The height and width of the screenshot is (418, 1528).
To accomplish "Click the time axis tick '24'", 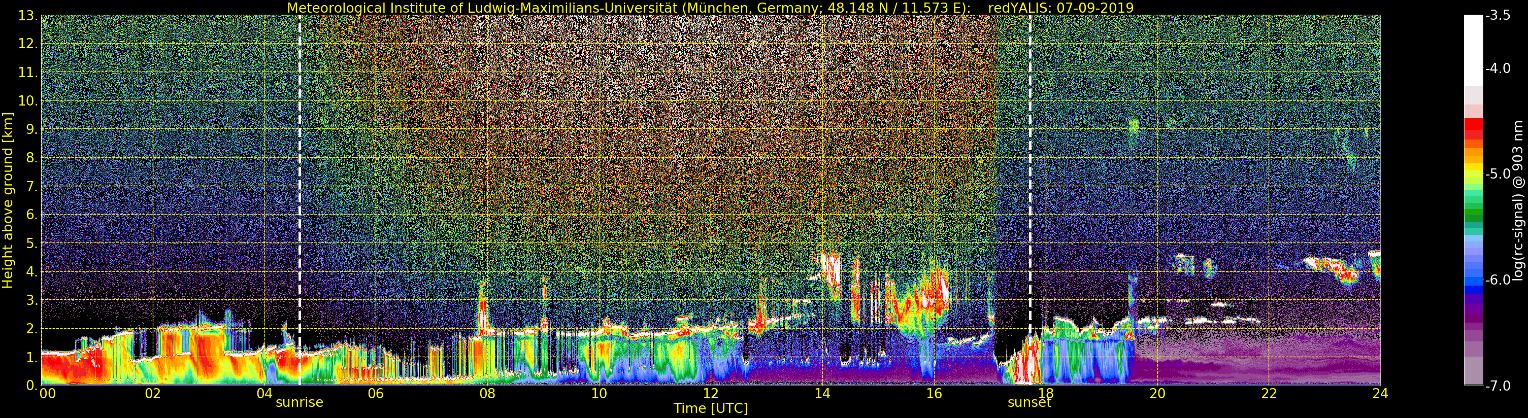I will 1380,393.
